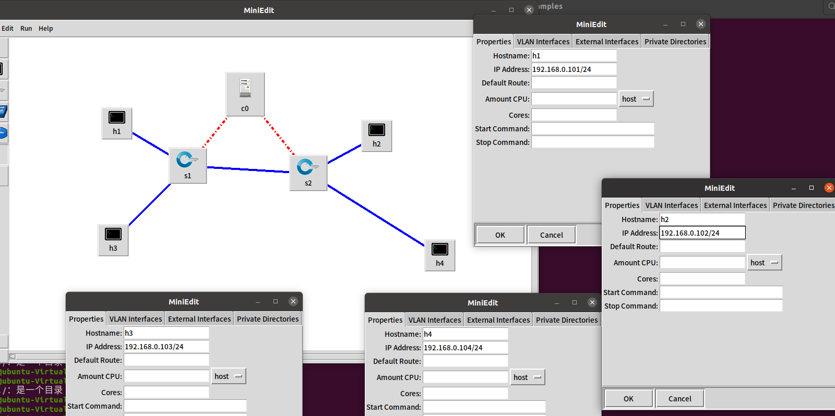
Task: Open External Interfaces tab in h4 dialog
Action: 498,320
